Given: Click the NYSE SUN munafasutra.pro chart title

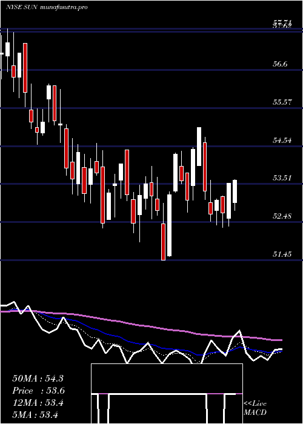Looking at the screenshot, I should [47, 7].
